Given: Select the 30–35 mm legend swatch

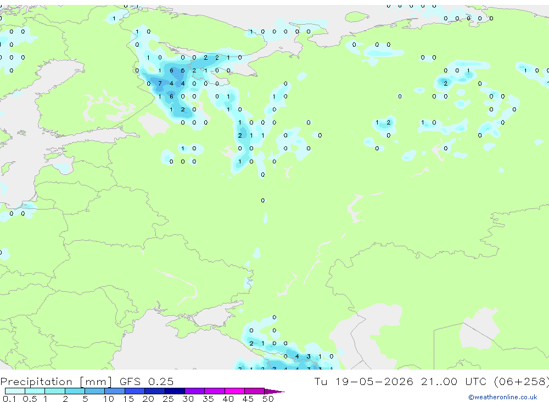Looking at the screenshot, I should coord(194,391).
